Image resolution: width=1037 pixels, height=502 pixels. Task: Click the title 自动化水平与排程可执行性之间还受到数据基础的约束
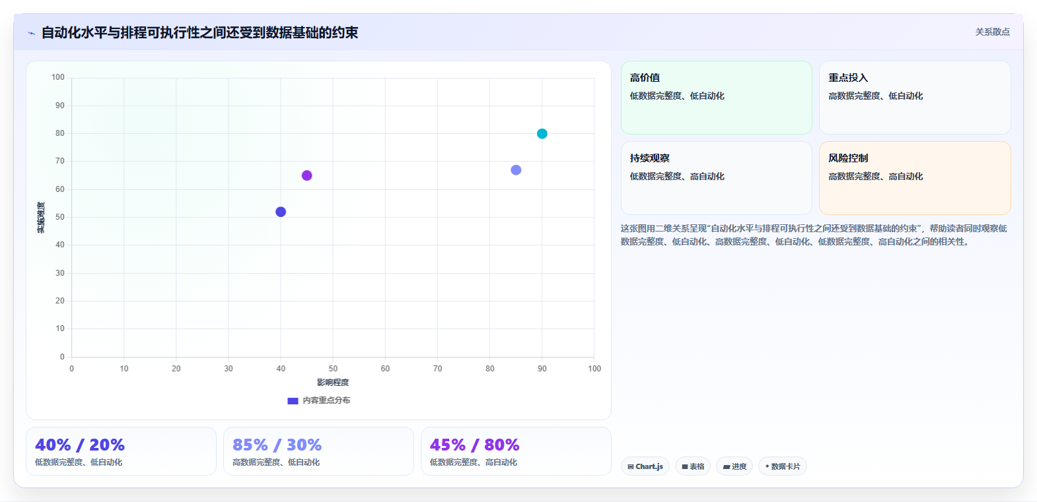199,32
